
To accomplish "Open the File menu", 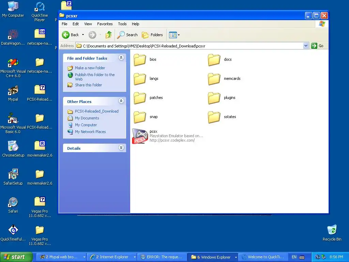I will coord(64,24).
